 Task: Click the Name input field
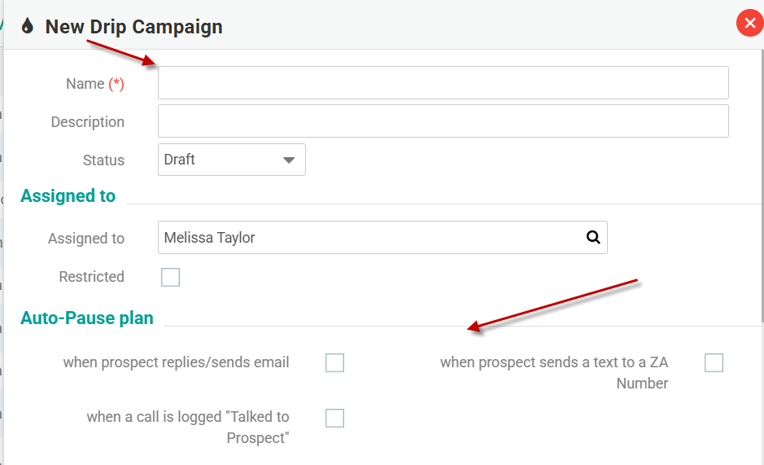pos(443,83)
